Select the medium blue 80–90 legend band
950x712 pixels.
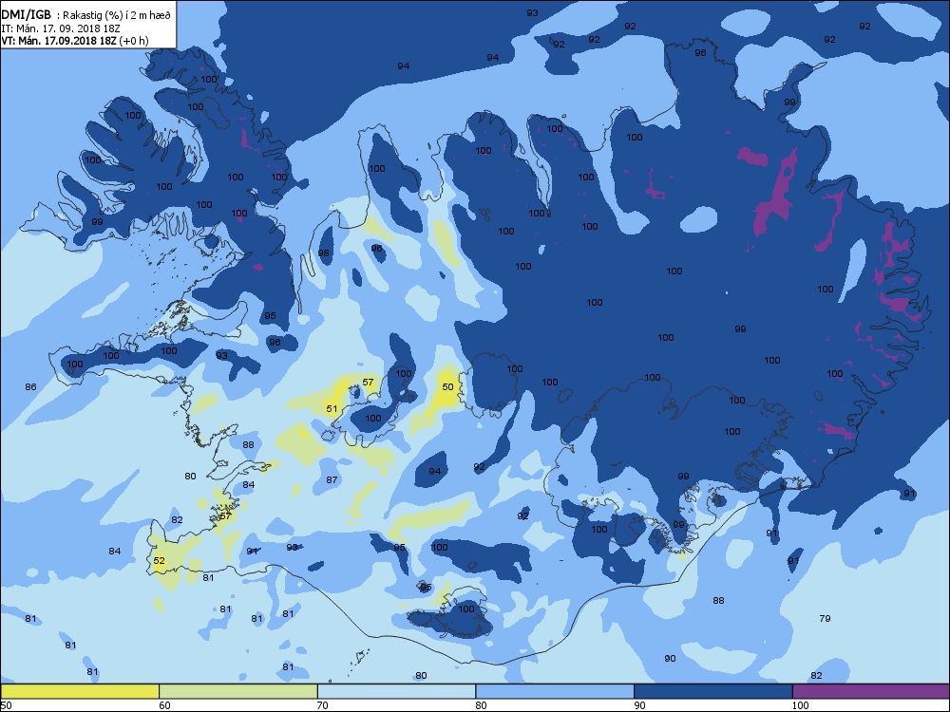(x=555, y=691)
